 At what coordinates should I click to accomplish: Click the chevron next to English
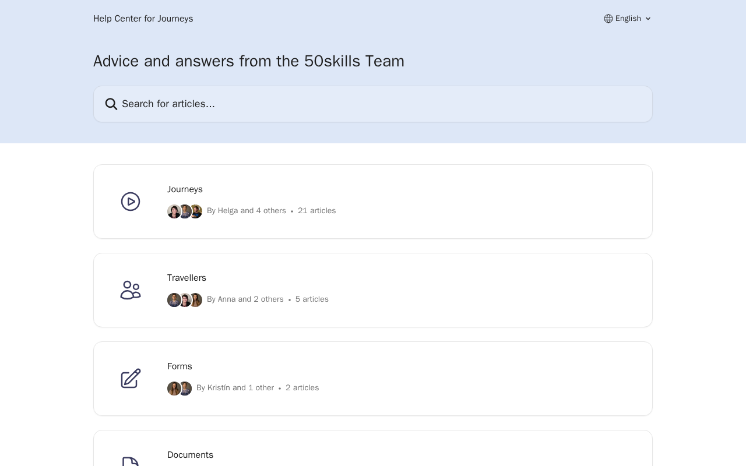648,19
